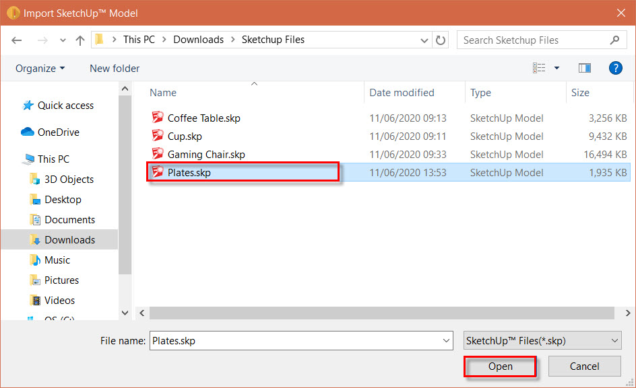636x388 pixels.
Task: Select This PC in navigation pane
Action: (x=53, y=159)
